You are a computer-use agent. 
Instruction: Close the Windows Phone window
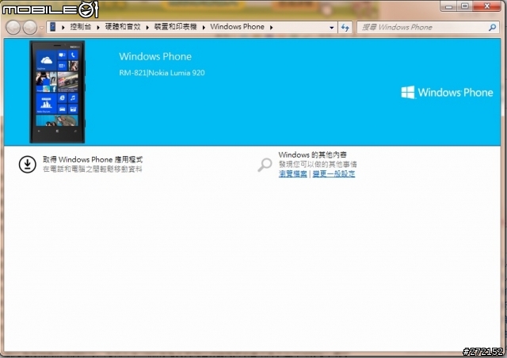pyautogui.click(x=487, y=6)
